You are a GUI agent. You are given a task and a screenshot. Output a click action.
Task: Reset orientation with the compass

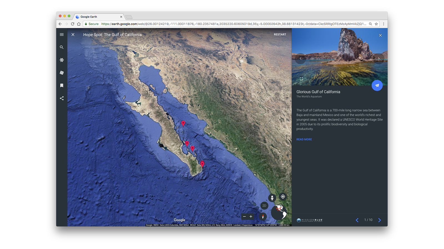tap(263, 217)
